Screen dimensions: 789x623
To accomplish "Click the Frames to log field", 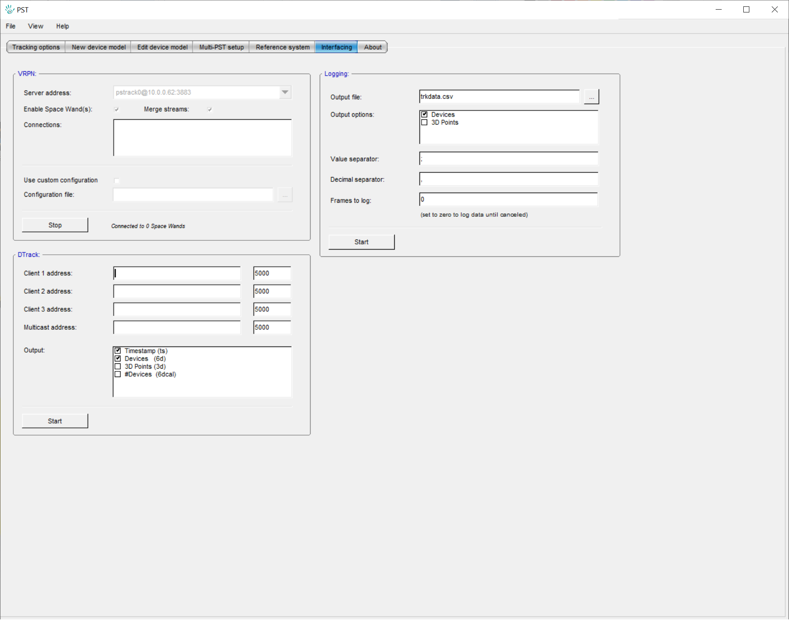I will [x=508, y=200].
